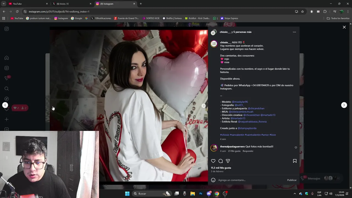The width and height of the screenshot is (352, 198).
Task: Go to the next post with right arrow
Action: [344, 105]
